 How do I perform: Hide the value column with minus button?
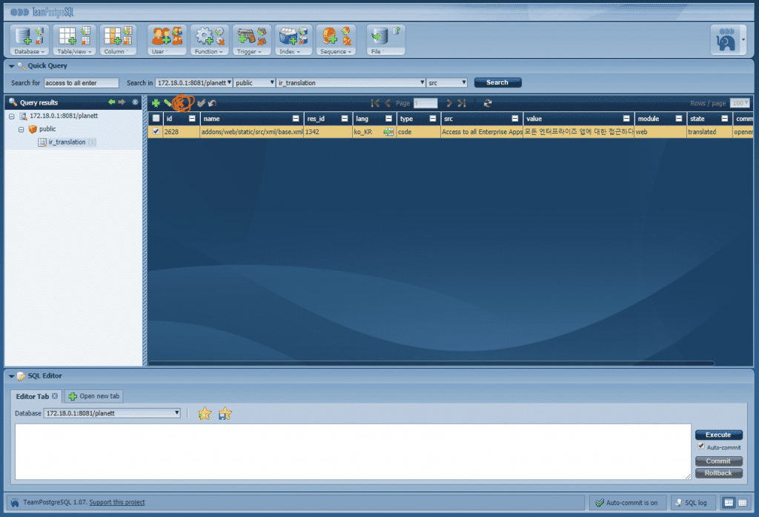pyautogui.click(x=626, y=118)
